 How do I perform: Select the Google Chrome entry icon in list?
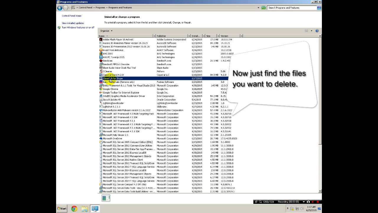point(101,89)
